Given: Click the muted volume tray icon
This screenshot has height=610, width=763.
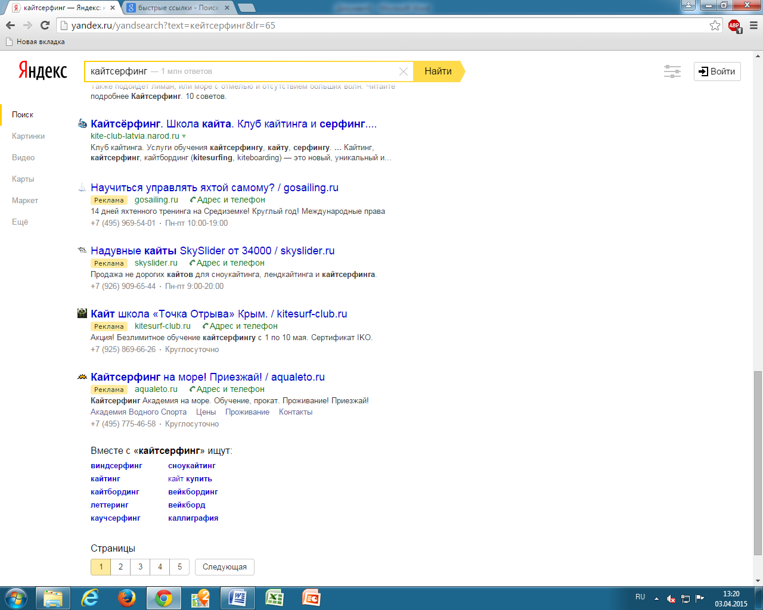Looking at the screenshot, I should (x=671, y=598).
